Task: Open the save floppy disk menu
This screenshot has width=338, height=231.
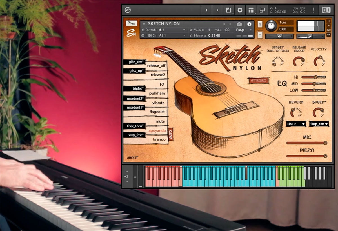Action: click(228, 10)
